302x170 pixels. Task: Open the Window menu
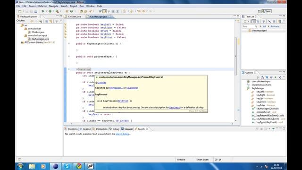point(90,6)
